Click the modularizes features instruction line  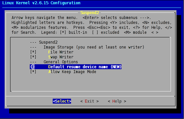[x=92, y=27]
